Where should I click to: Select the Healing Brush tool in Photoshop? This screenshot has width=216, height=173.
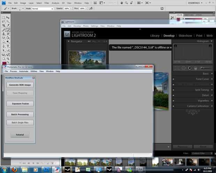pos(4,30)
